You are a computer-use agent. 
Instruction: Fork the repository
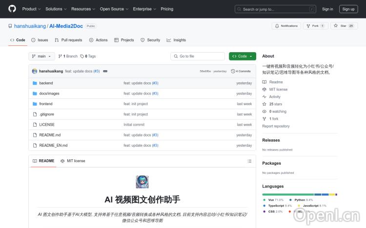coord(316,26)
